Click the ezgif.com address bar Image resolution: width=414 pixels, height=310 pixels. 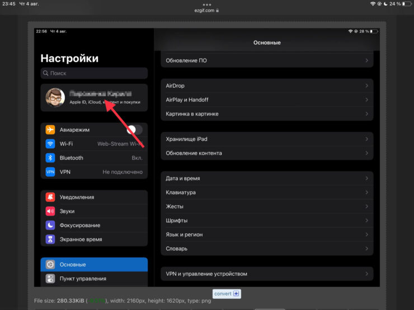tap(206, 10)
